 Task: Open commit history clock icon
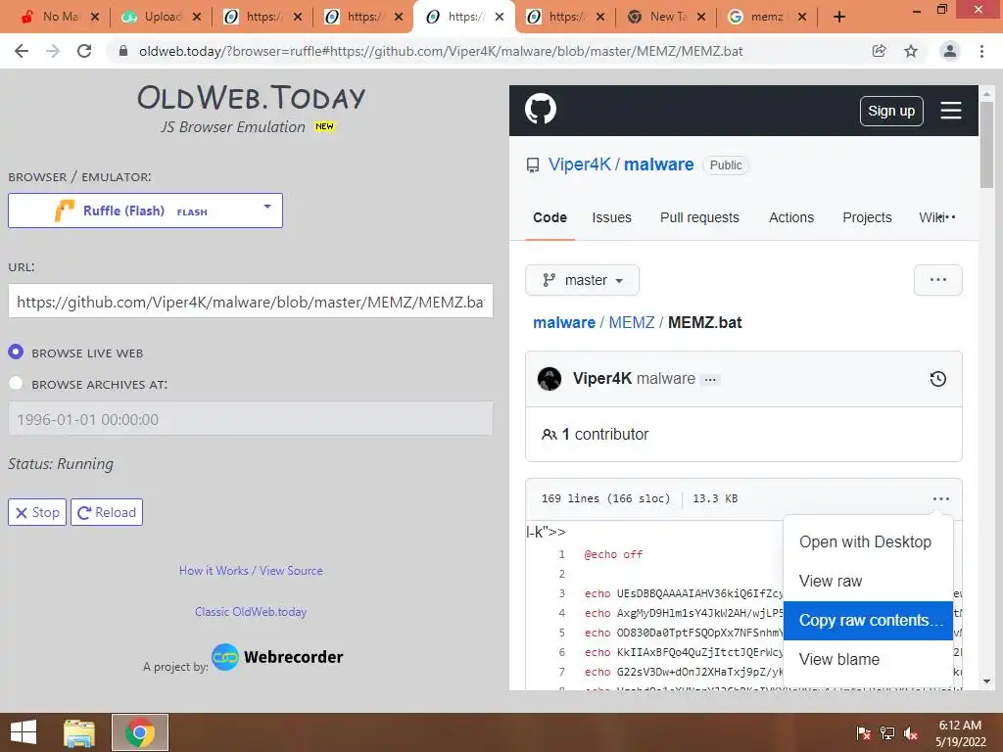(937, 379)
